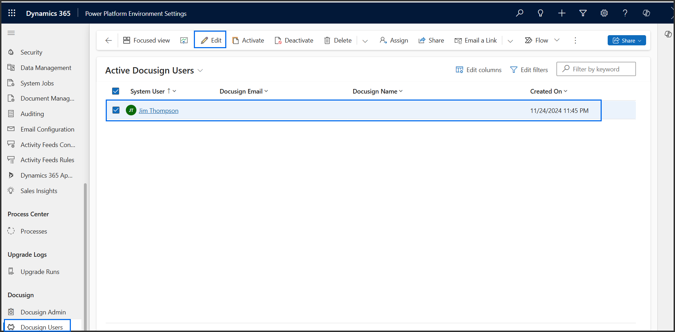This screenshot has height=332, width=675.
Task: Select Security in the sidebar
Action: (31, 52)
